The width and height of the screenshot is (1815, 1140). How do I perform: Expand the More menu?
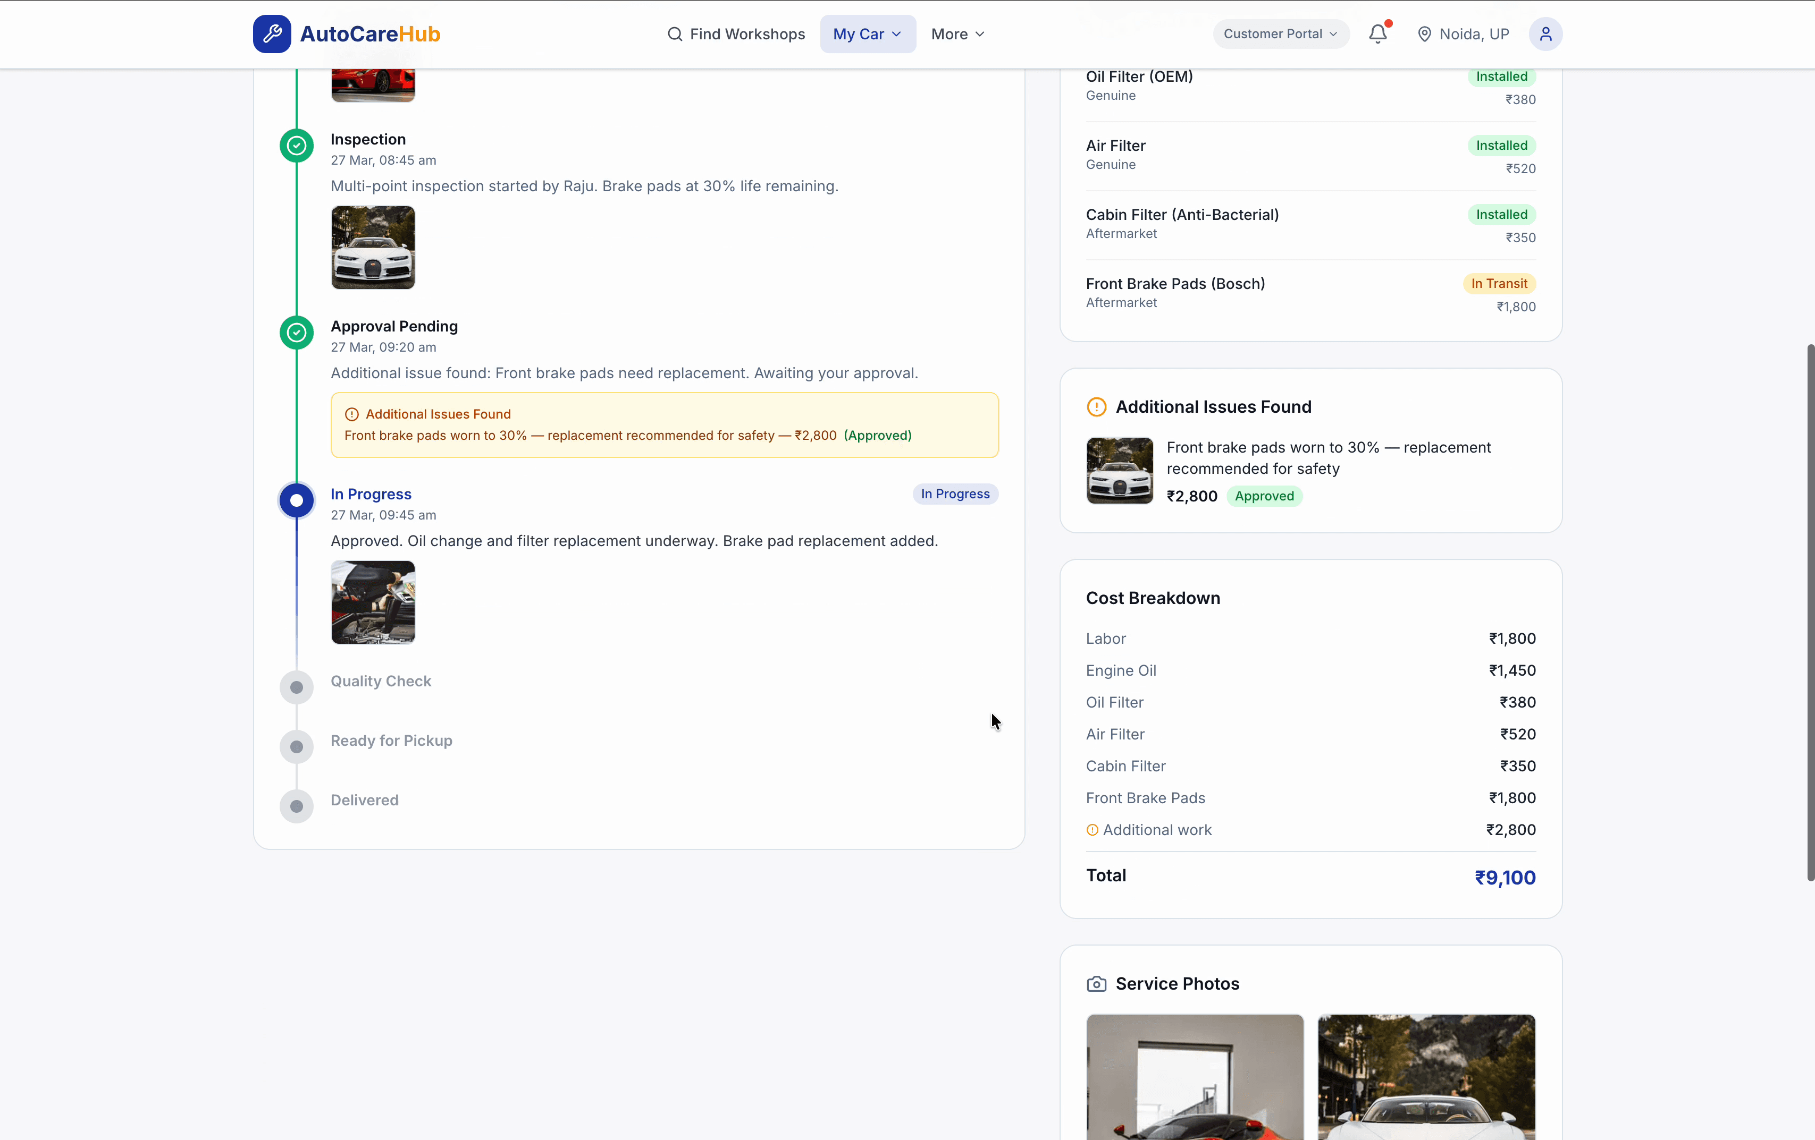[956, 34]
